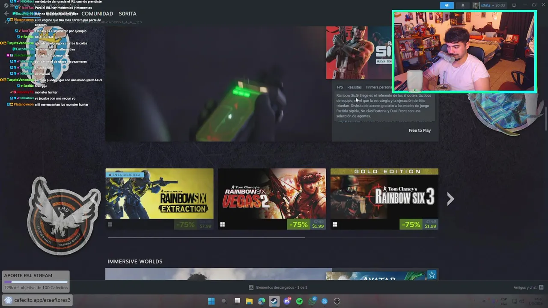Screen dimensions: 548x308
Task: Open Steam news announcements megaphone icon
Action: pyautogui.click(x=447, y=5)
